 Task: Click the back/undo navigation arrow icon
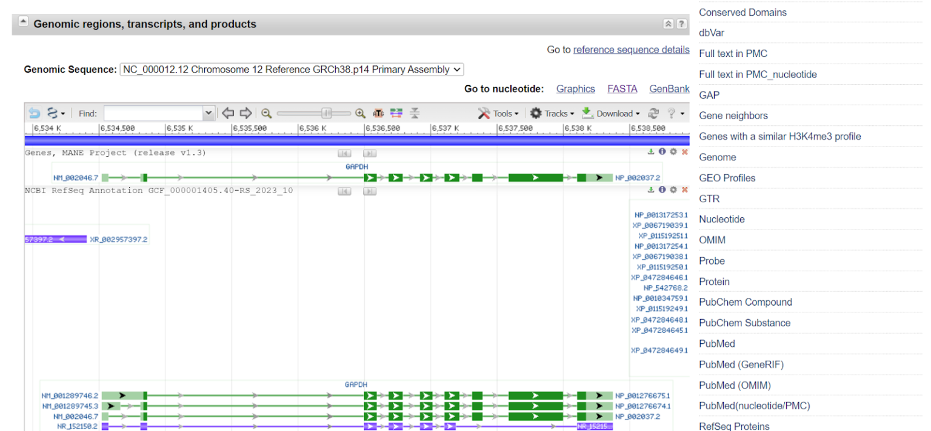coord(35,113)
